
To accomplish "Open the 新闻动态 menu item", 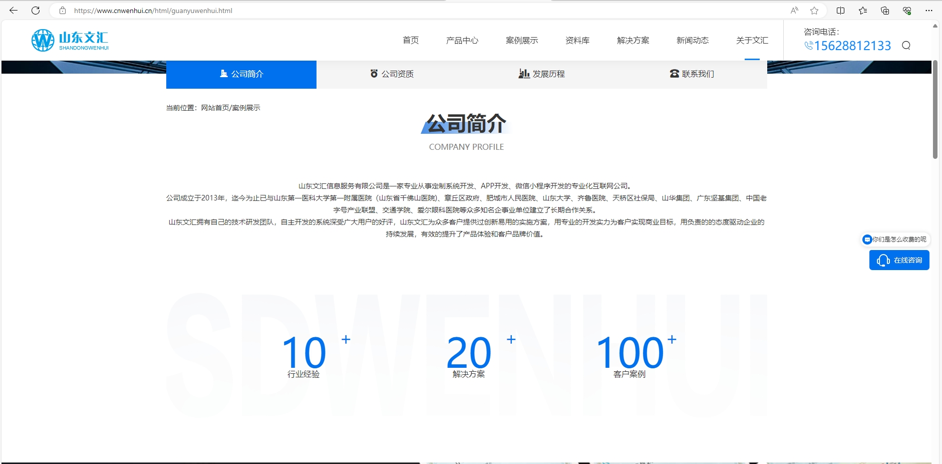I will pyautogui.click(x=693, y=40).
